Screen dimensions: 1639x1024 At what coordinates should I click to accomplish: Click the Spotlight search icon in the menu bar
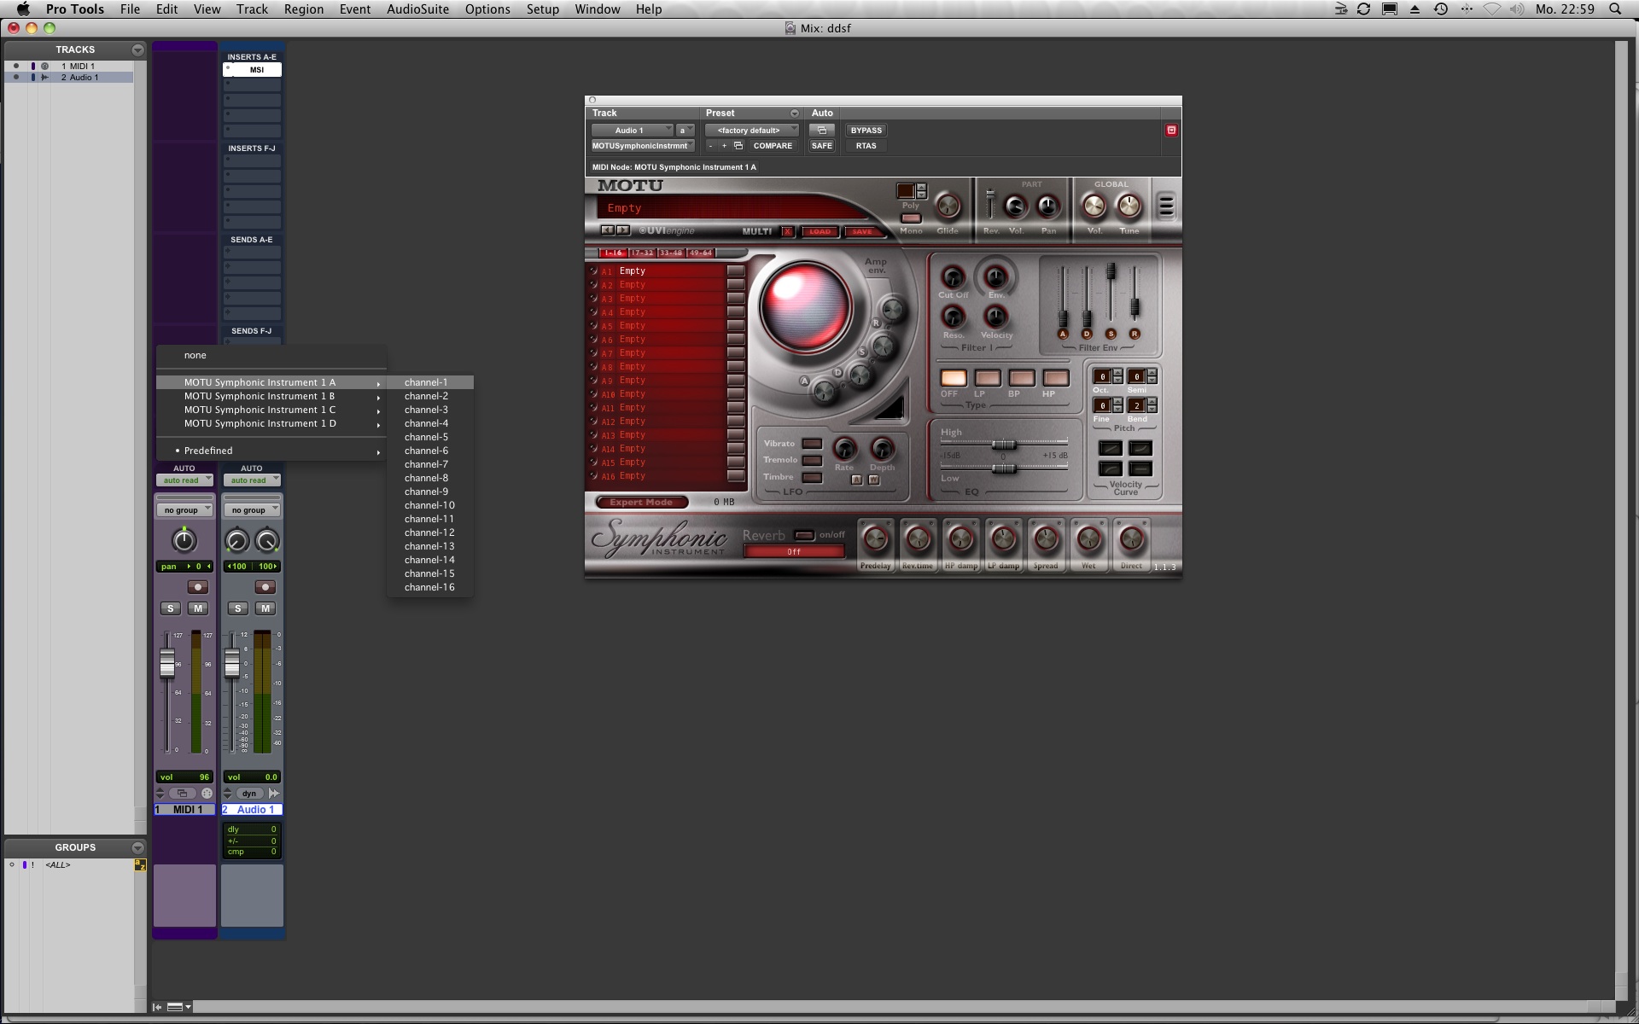point(1614,9)
